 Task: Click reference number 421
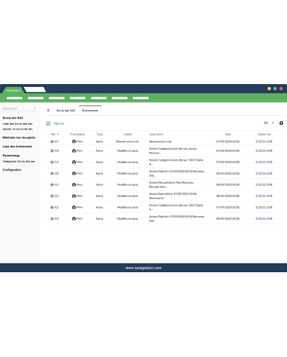click(x=57, y=184)
